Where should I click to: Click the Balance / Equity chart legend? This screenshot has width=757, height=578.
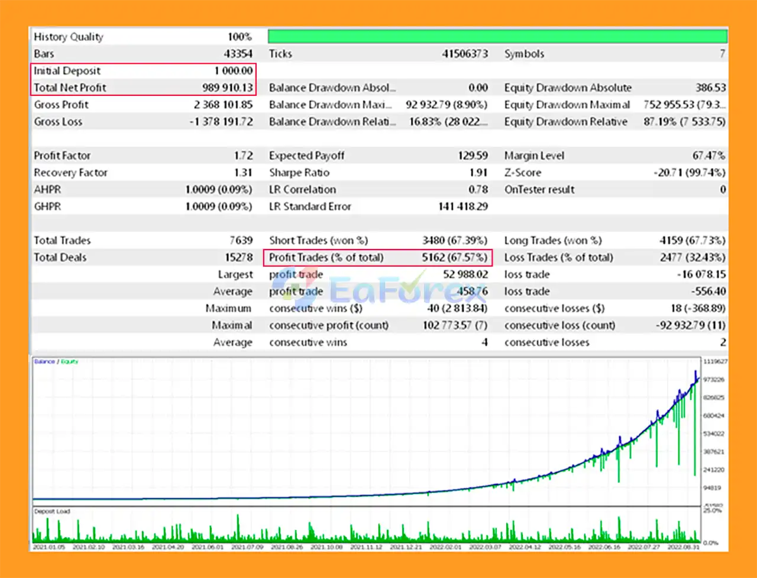coord(56,361)
